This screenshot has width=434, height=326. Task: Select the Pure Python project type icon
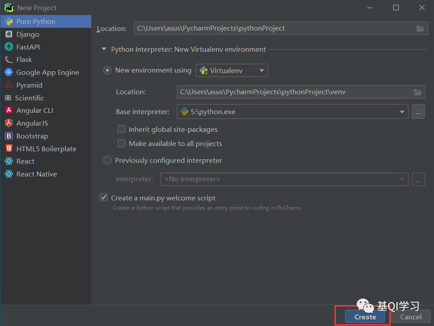(x=9, y=21)
